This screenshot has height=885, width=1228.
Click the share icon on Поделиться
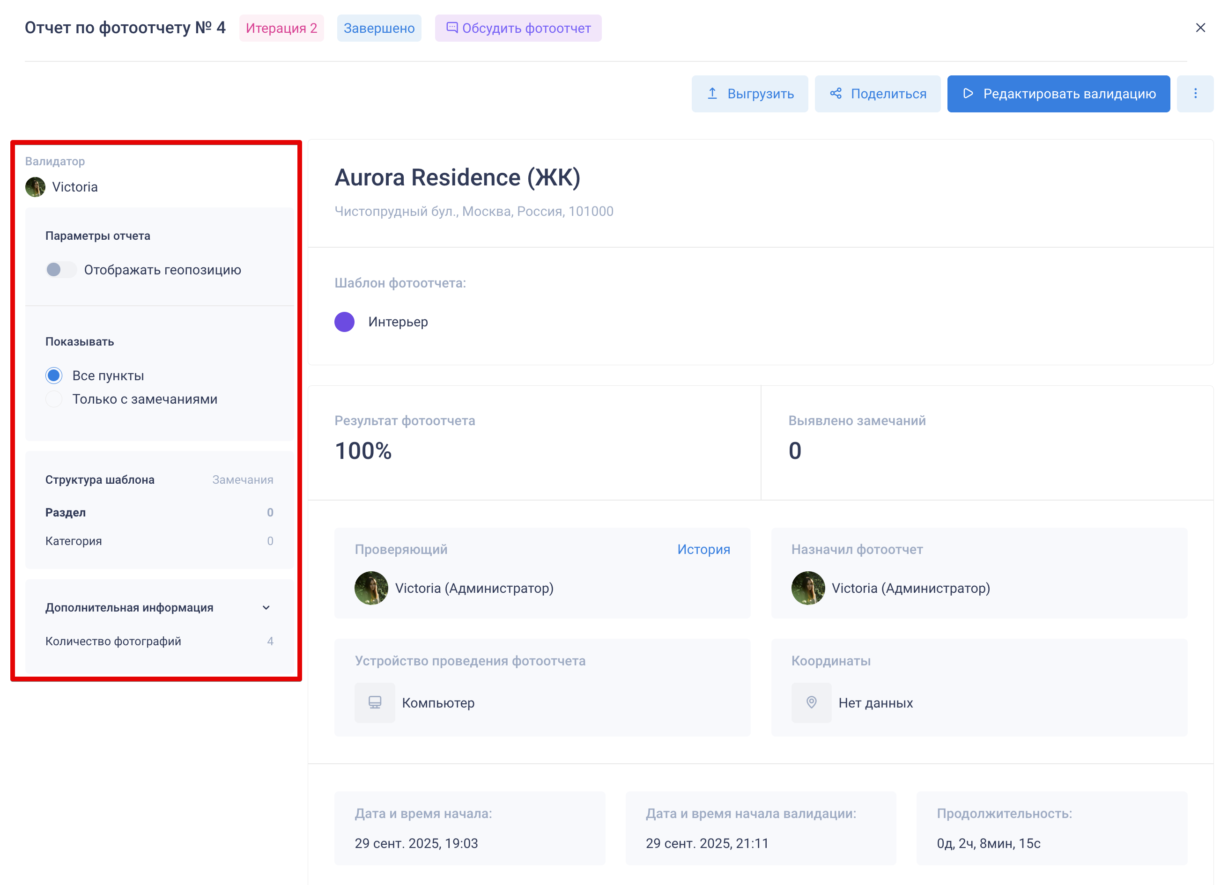click(836, 94)
